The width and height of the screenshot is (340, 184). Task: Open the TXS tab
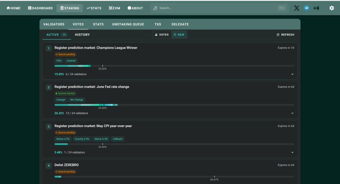click(x=158, y=24)
